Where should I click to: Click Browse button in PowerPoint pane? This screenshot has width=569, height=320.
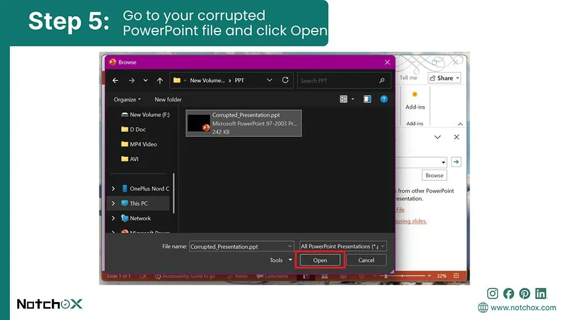pos(434,175)
